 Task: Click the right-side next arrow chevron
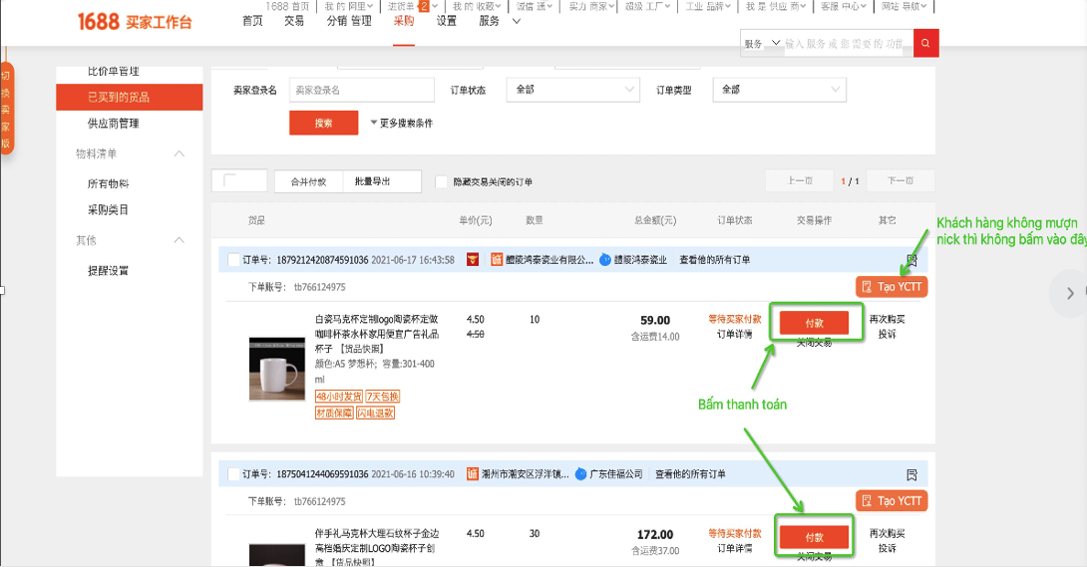1070,293
